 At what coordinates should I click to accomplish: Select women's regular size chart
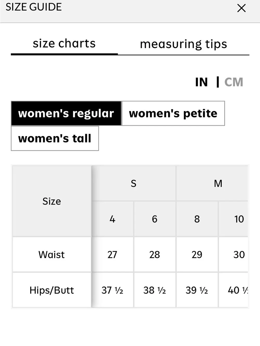[x=66, y=113]
